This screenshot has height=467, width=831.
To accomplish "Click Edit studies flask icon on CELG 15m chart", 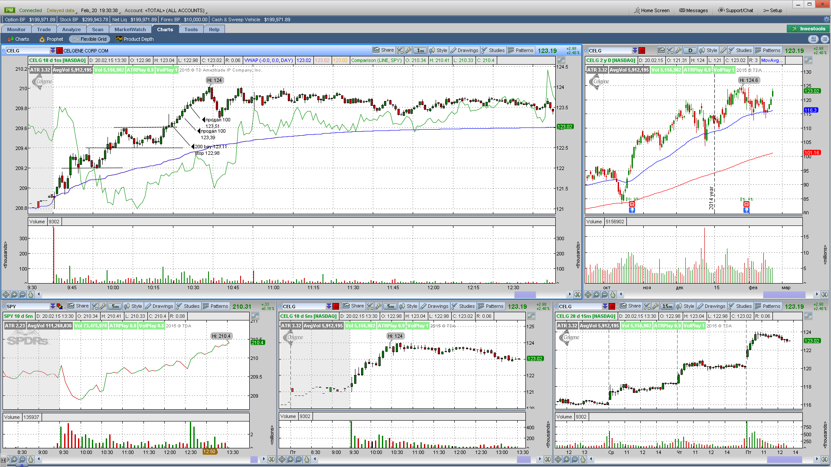I will (647, 306).
